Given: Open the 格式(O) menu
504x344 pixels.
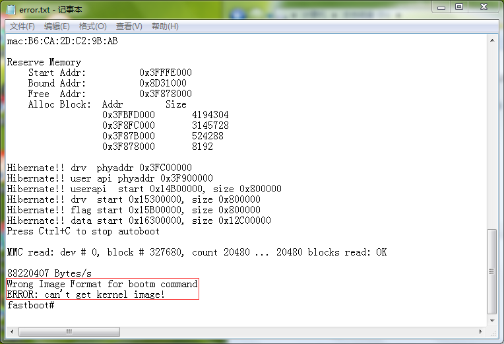Looking at the screenshot, I should point(93,26).
